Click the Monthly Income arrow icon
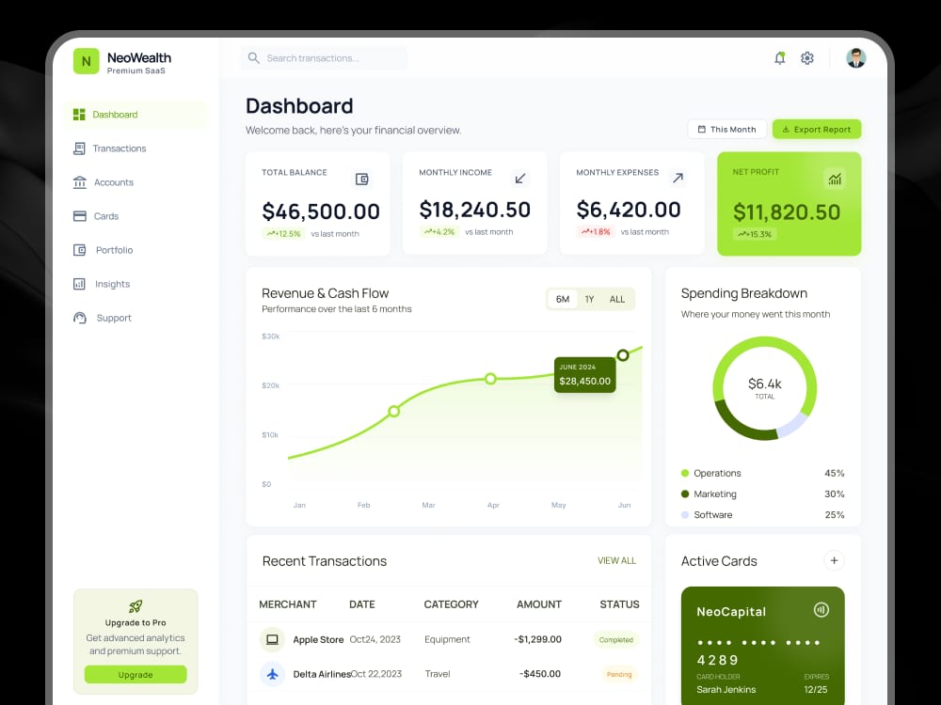Image resolution: width=941 pixels, height=705 pixels. tap(520, 178)
